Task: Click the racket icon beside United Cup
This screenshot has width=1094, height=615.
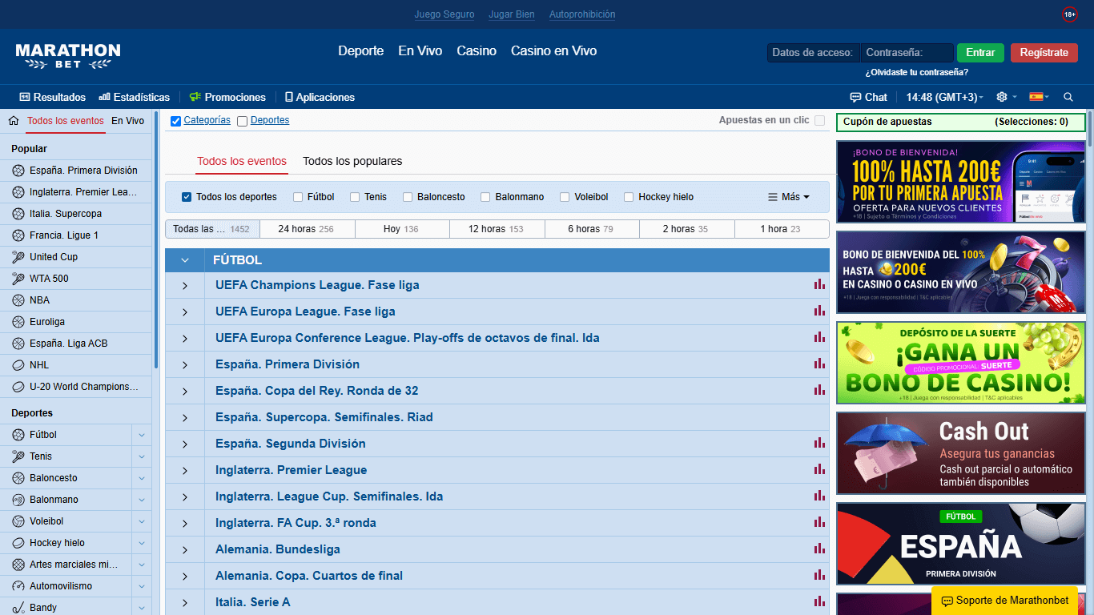Action: [x=18, y=257]
